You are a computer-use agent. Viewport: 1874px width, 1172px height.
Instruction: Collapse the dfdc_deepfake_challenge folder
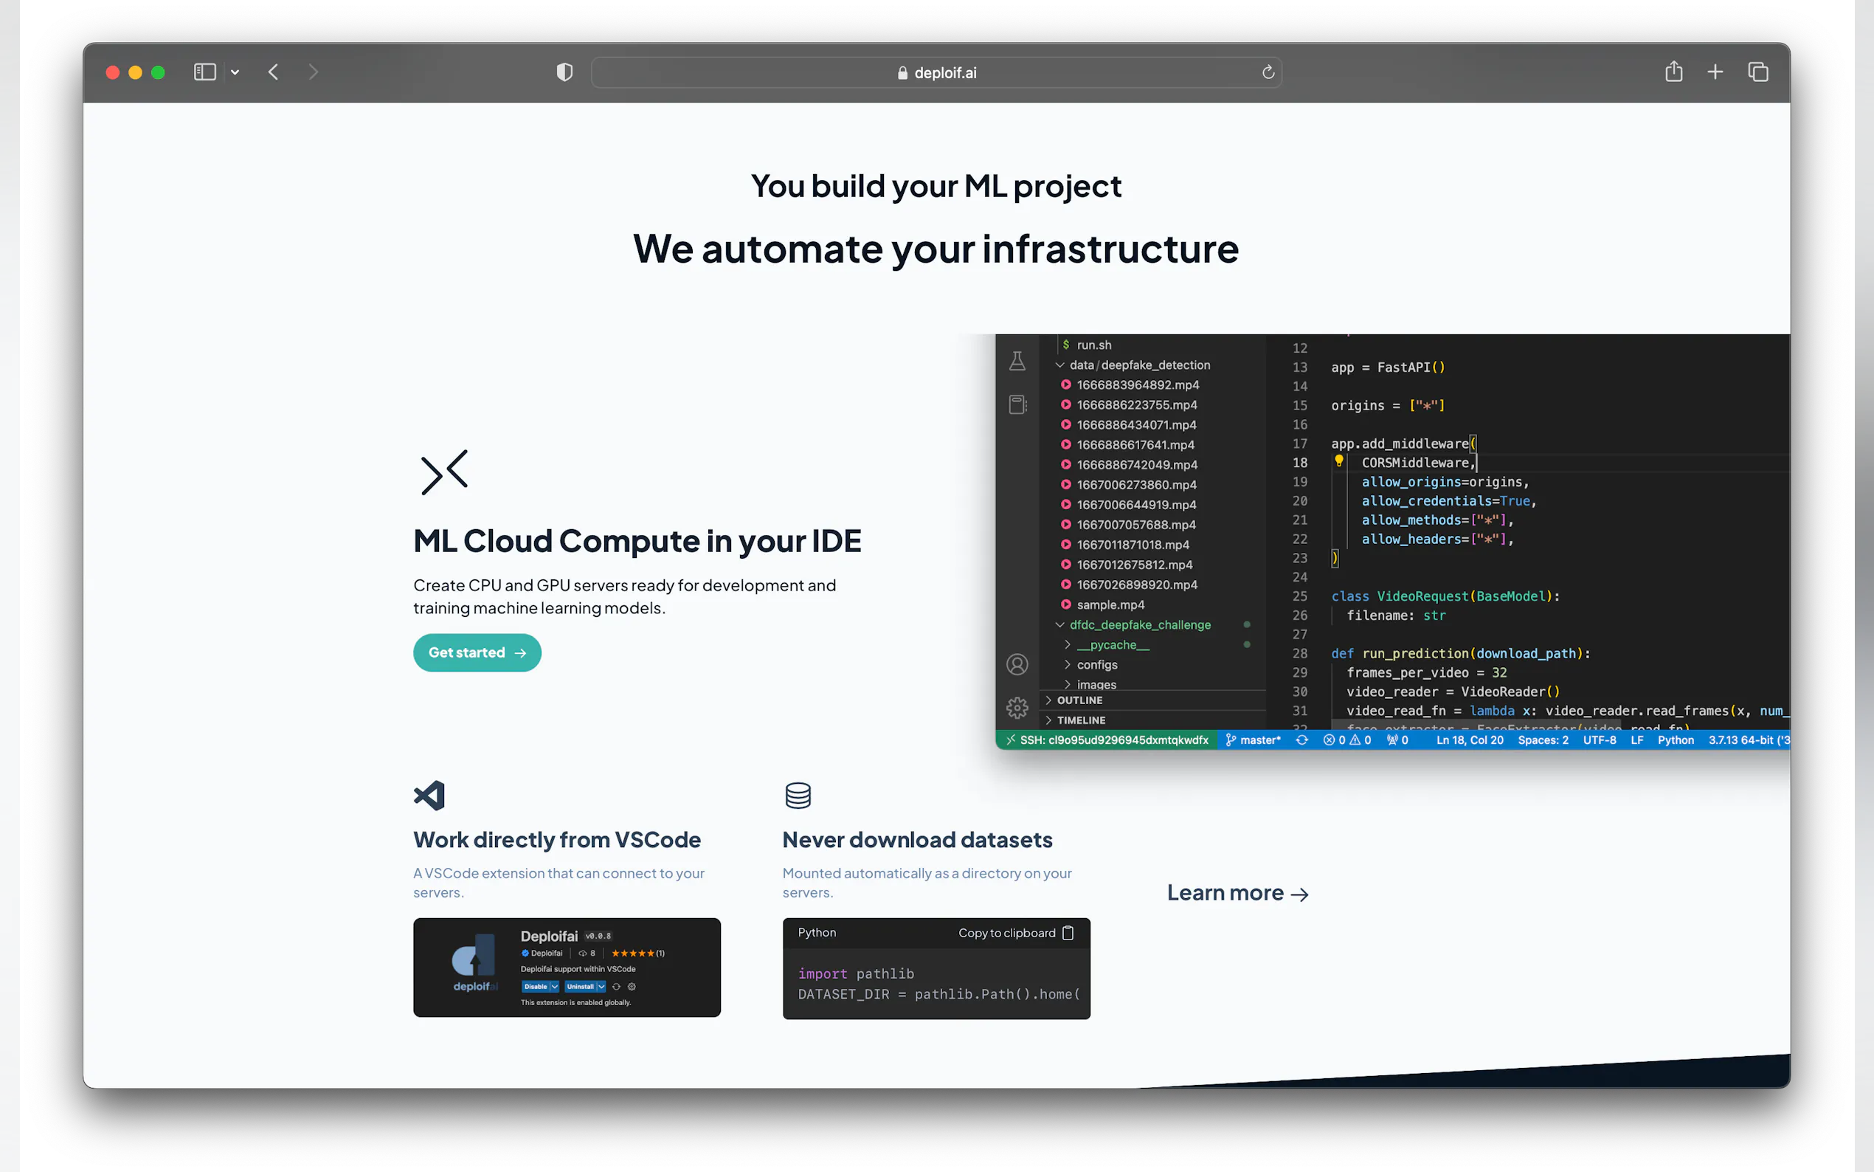pos(1139,625)
